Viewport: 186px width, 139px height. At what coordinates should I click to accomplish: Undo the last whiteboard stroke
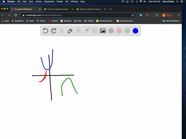pyautogui.click(x=45, y=31)
